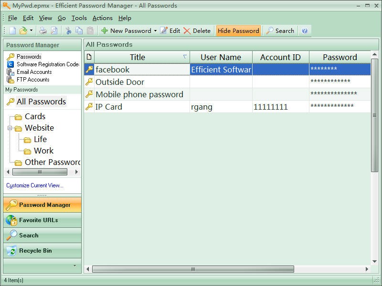Viewport: 382px width, 286px height.
Task: Open the Actions menu
Action: click(103, 18)
